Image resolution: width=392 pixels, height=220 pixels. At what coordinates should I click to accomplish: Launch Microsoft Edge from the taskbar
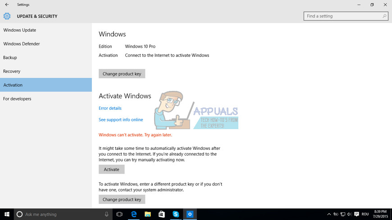tap(134, 214)
